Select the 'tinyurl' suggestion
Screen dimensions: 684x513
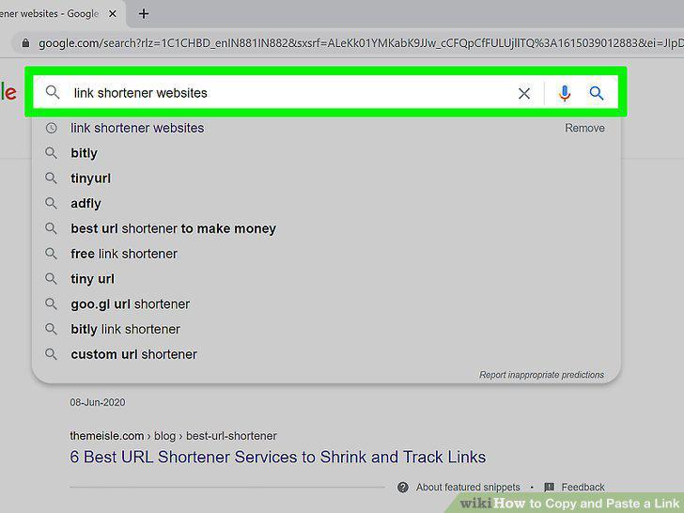(x=91, y=179)
